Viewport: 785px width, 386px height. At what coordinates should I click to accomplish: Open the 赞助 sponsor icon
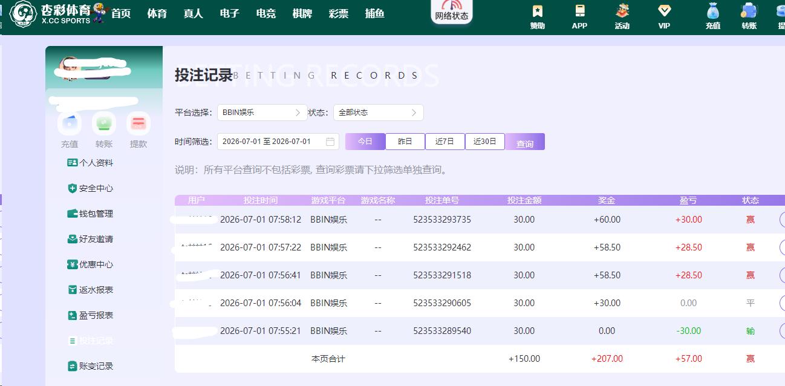(537, 16)
